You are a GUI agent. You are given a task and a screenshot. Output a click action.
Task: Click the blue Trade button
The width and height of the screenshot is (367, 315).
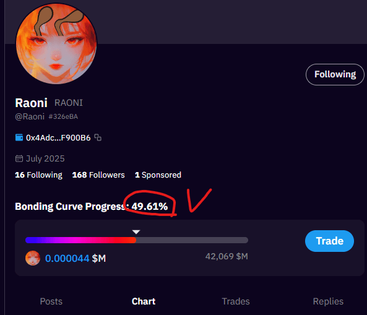tap(329, 241)
